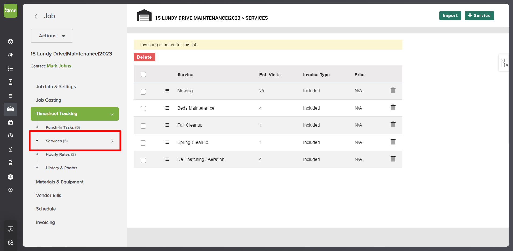Image resolution: width=513 pixels, height=251 pixels.
Task: Open the Jobs garage icon in sidebar
Action: pos(10,109)
